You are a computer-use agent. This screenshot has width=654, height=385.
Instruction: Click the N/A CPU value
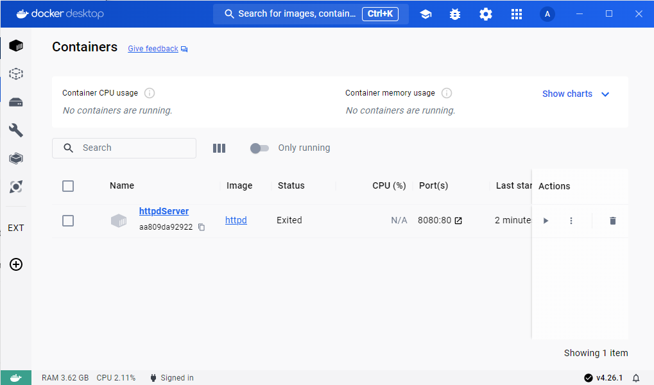[x=399, y=220]
